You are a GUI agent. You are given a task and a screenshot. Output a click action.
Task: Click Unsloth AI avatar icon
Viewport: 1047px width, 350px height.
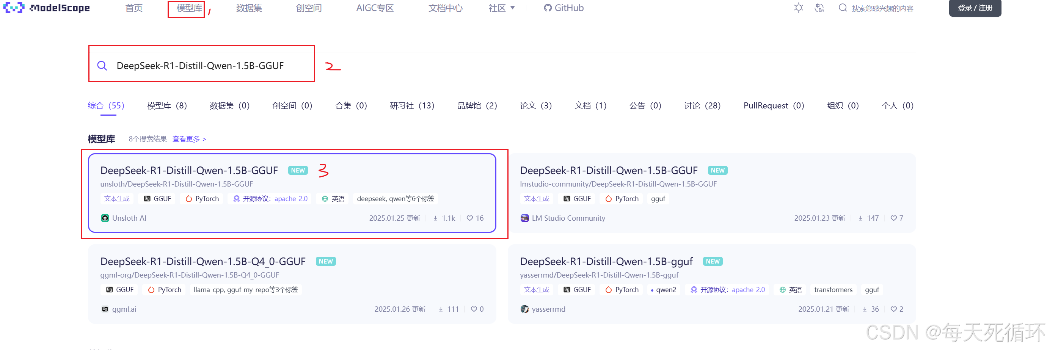coord(105,218)
